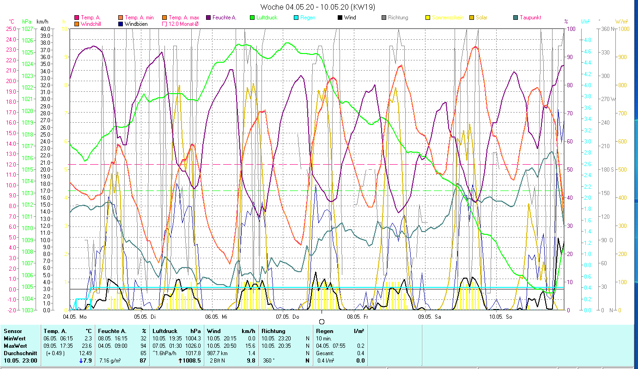Image resolution: width=638 pixels, height=369 pixels.
Task: Click the chart title Woche 04.05.20 - 10.05.20 (KW19)
Action: click(318, 7)
